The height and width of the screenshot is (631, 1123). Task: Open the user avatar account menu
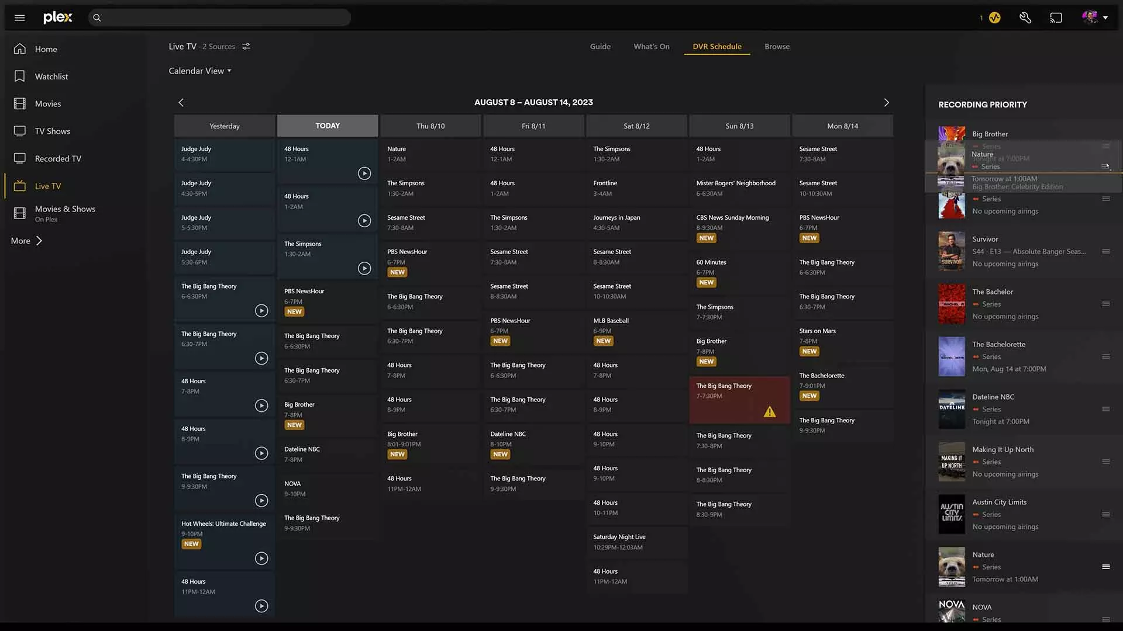pos(1095,18)
